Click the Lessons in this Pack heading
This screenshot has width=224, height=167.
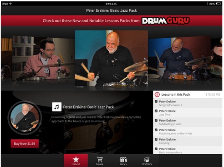[x=176, y=94]
